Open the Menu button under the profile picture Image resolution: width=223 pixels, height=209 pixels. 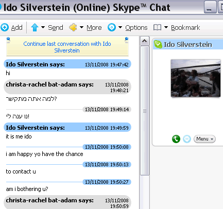[x=204, y=139]
